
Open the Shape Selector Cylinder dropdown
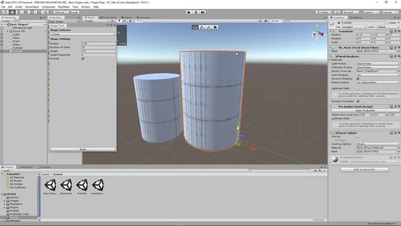[x=83, y=34]
